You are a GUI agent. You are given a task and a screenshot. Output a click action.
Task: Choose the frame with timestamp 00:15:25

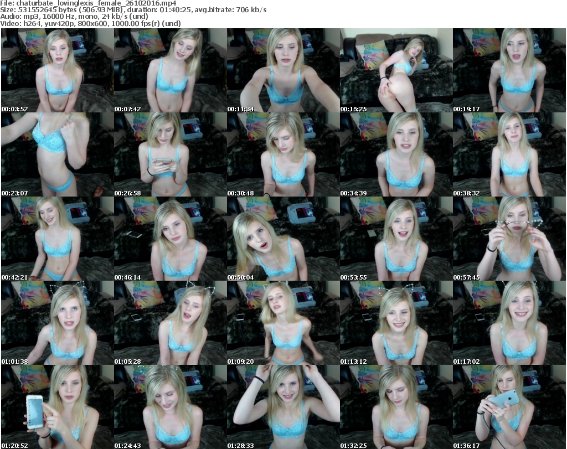click(x=396, y=70)
